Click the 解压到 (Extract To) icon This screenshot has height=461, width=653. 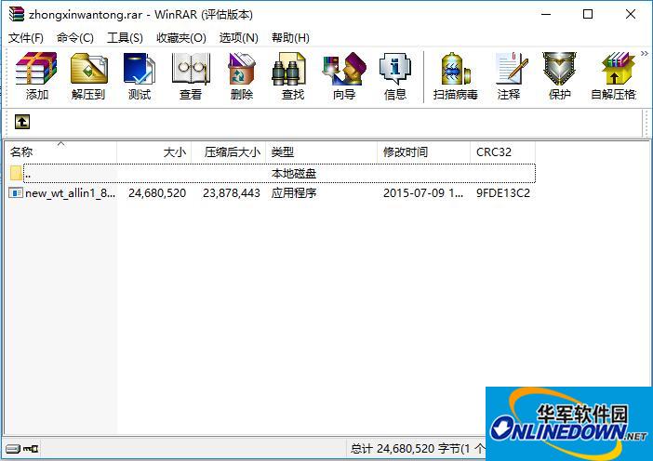[88, 76]
